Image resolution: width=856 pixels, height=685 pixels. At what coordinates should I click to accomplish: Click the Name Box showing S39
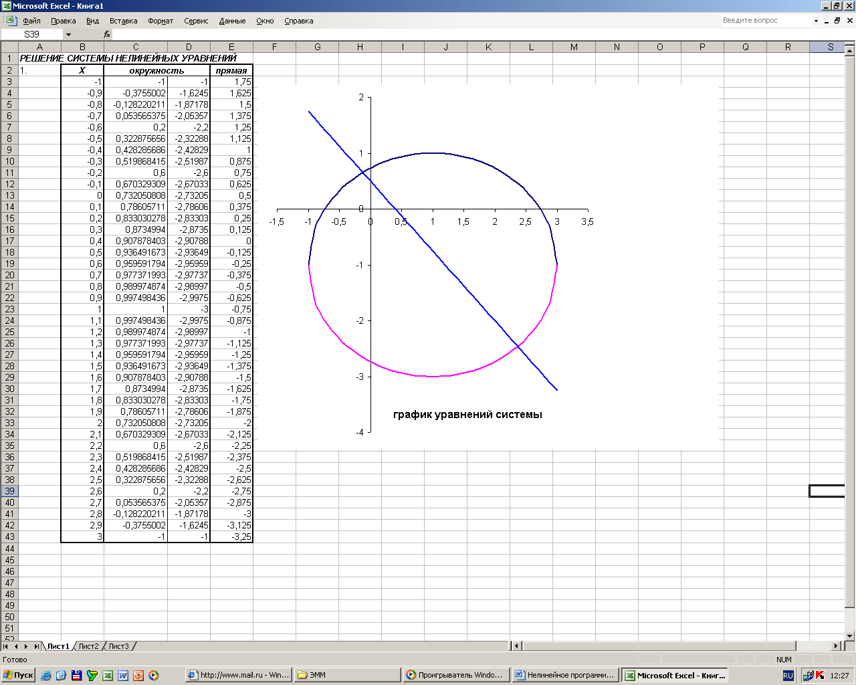click(x=32, y=34)
